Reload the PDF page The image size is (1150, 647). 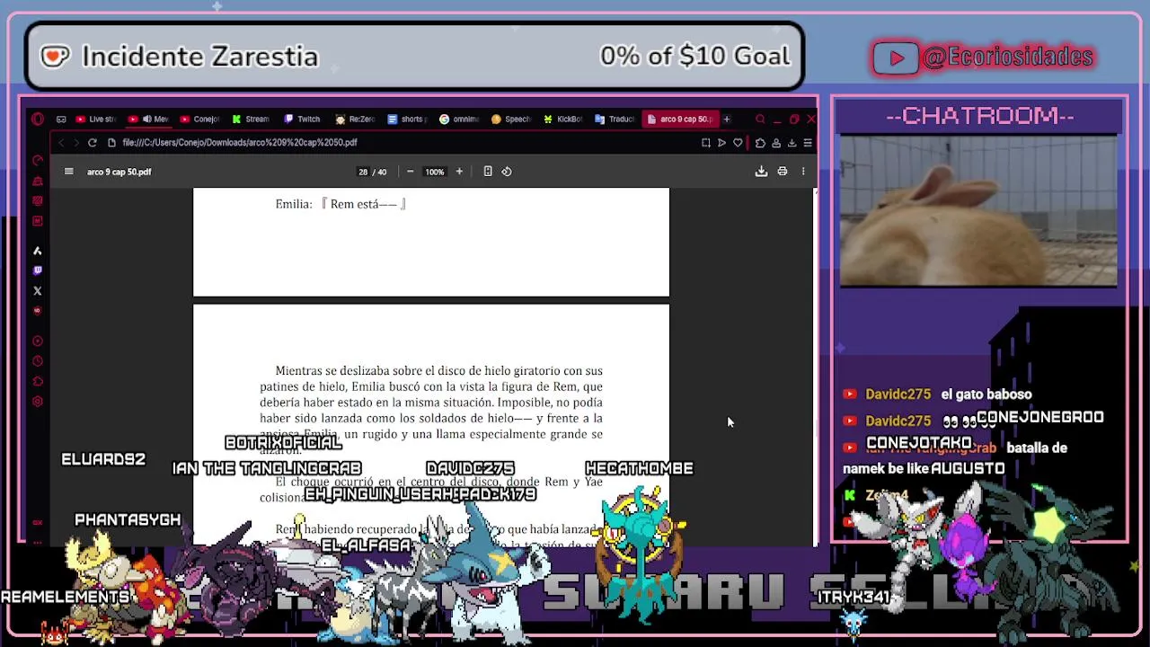pyautogui.click(x=92, y=143)
